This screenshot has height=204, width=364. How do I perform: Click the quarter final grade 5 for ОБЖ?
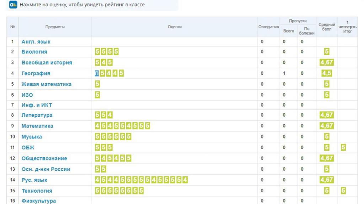(343, 147)
